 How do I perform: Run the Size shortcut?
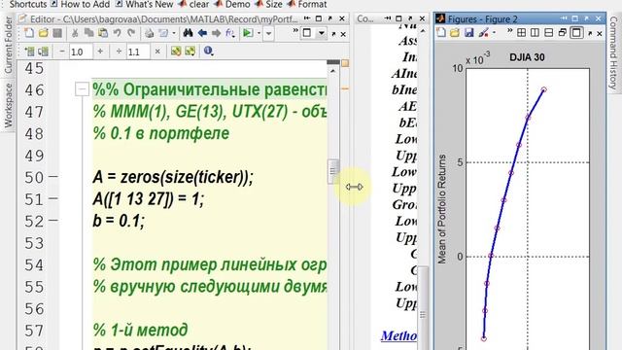tap(269, 4)
